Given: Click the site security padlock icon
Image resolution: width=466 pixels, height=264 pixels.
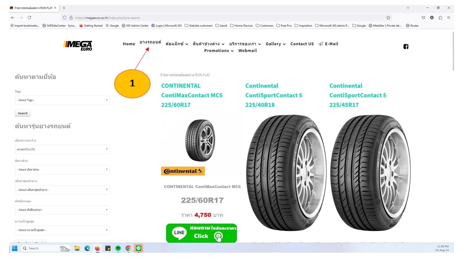Looking at the screenshot, I should [71, 18].
